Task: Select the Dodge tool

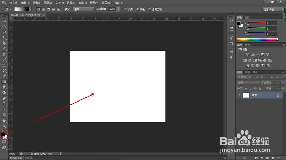Action: coord(4,93)
